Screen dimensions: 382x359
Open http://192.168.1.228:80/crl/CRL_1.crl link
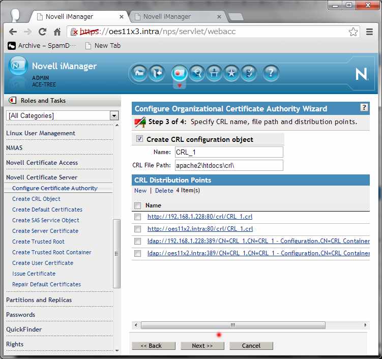point(200,217)
